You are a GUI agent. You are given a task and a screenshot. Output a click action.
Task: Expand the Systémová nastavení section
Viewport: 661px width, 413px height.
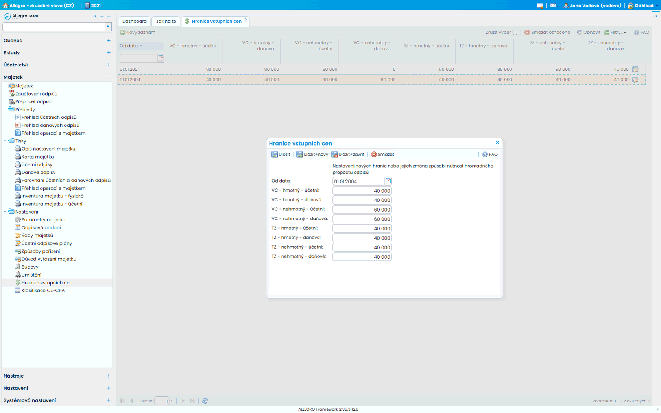click(109, 400)
